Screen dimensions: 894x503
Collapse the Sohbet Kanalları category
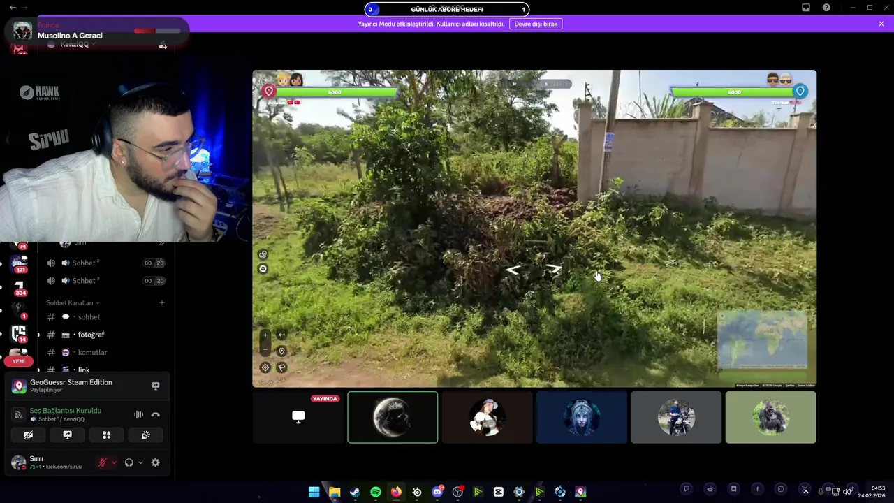[73, 303]
